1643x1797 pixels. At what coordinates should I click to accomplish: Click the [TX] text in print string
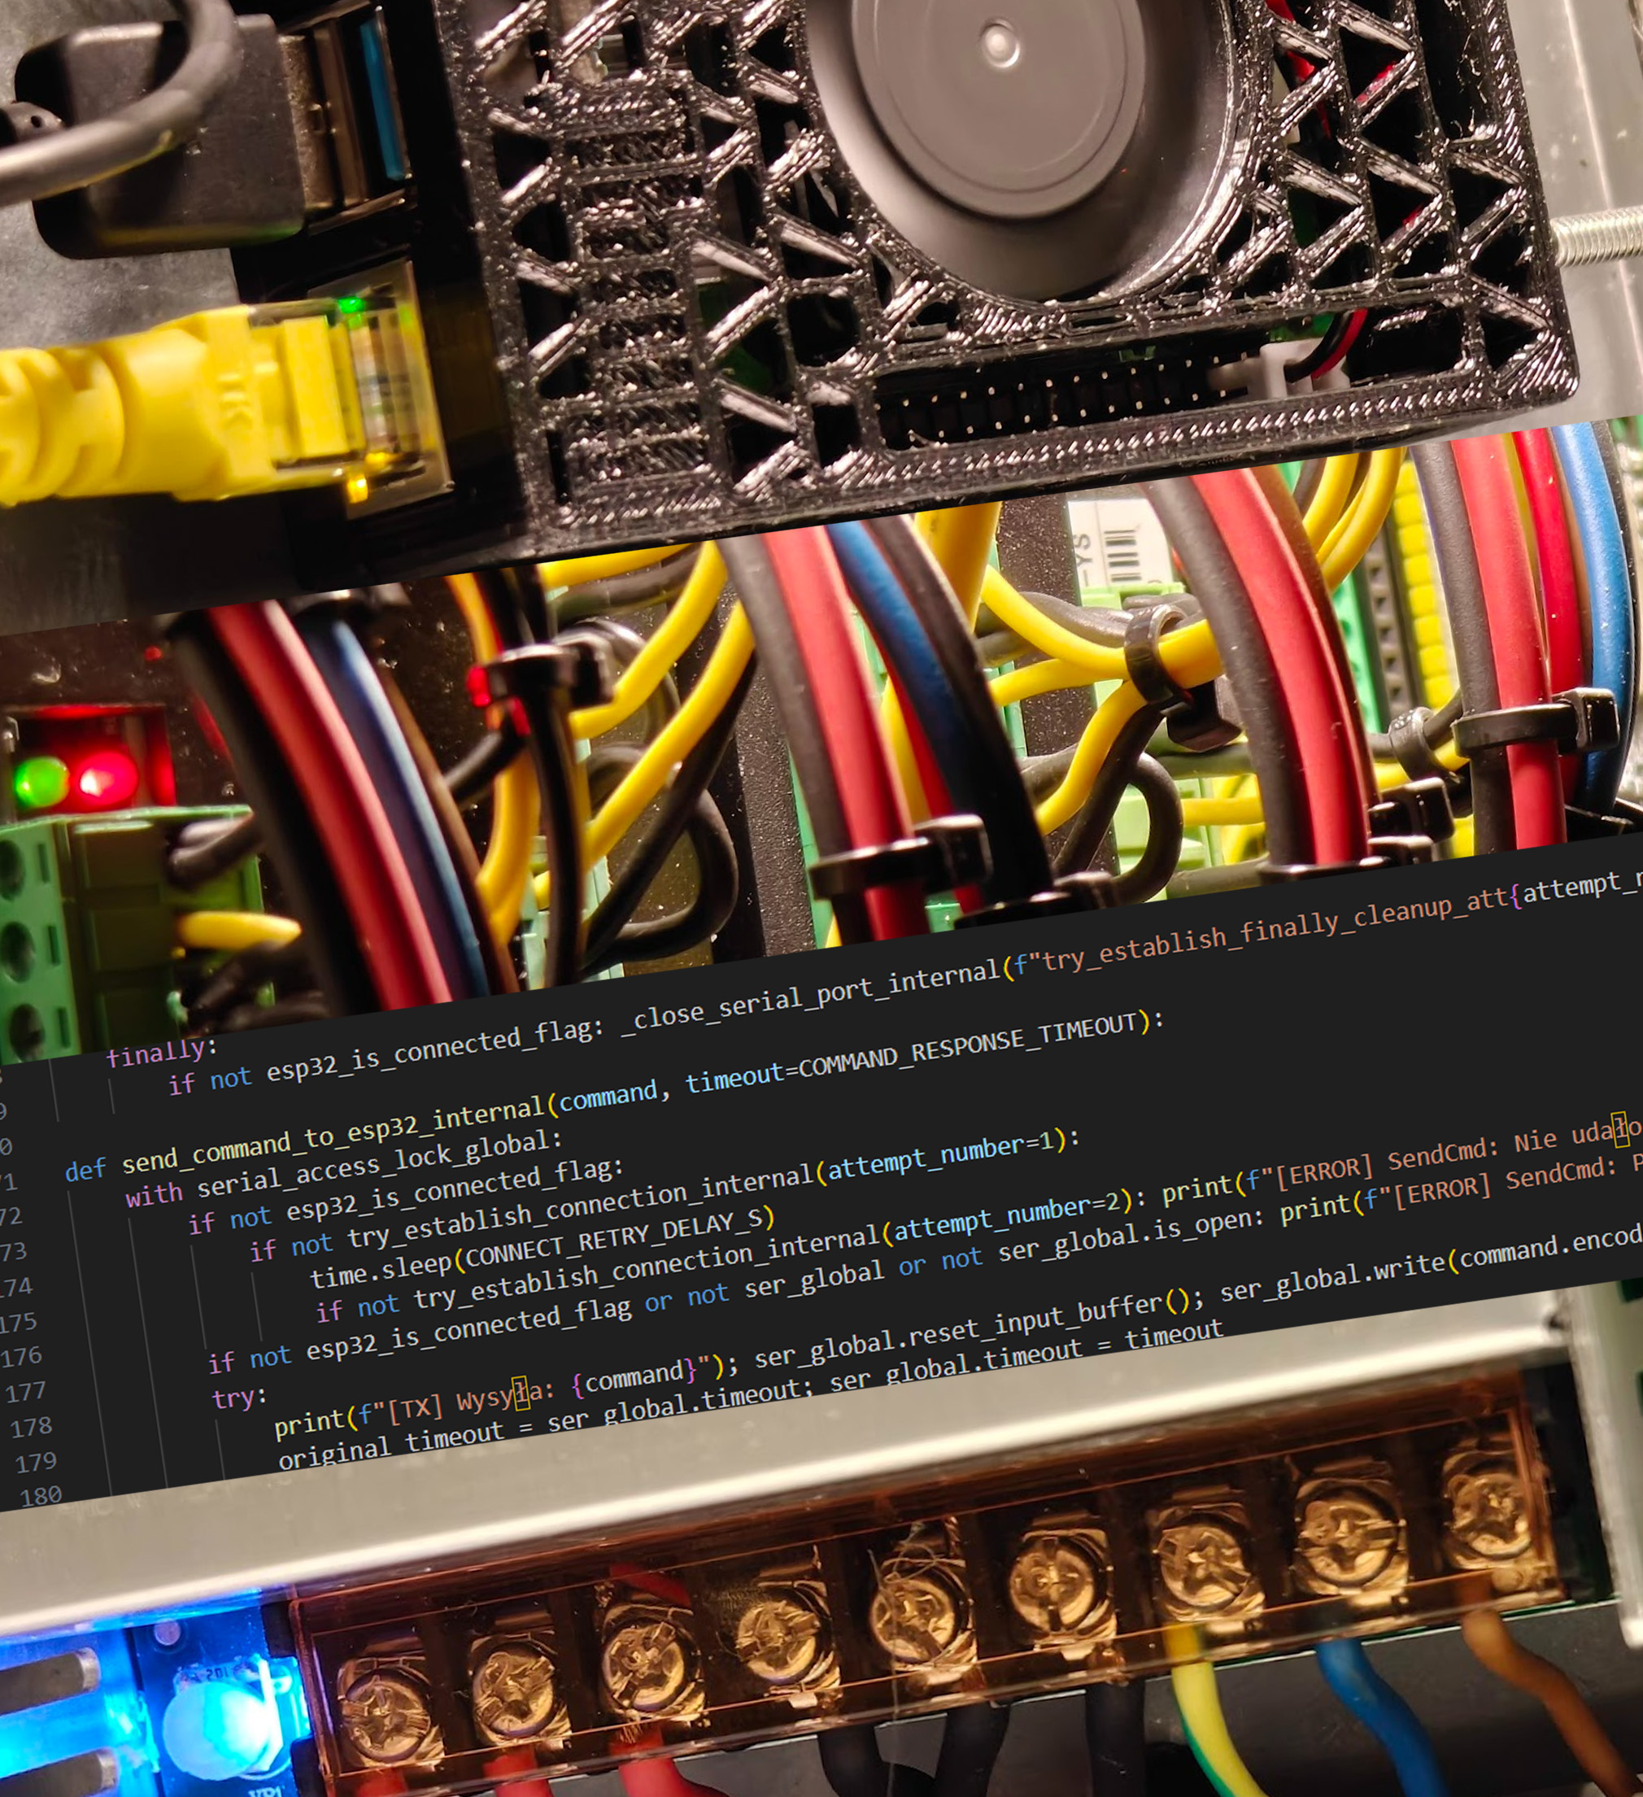(x=417, y=1408)
